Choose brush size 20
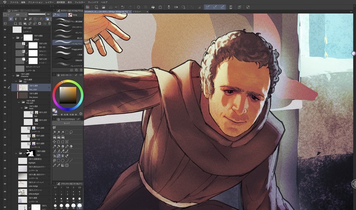 [56, 206]
